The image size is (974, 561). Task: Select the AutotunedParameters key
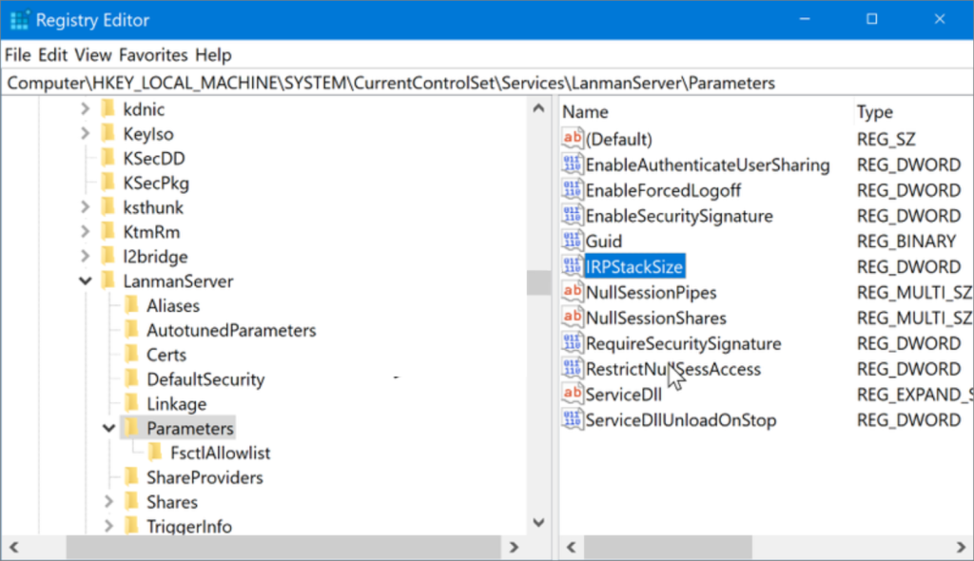231,330
